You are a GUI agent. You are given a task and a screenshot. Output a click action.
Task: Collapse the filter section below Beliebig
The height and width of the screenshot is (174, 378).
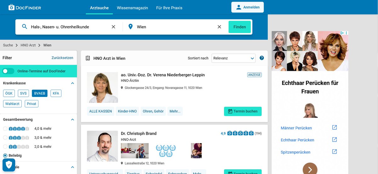point(72,167)
